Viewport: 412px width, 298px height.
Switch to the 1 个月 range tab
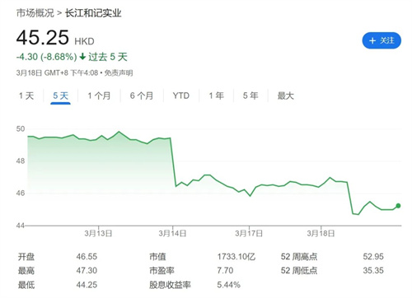coord(99,95)
